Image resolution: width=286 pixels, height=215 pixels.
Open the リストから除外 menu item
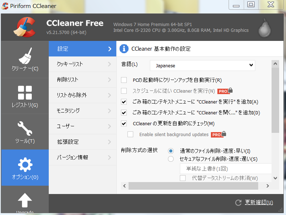tap(82, 95)
